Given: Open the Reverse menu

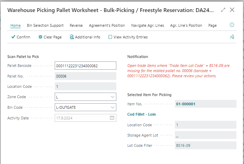Looking at the screenshot, I should [76, 25].
